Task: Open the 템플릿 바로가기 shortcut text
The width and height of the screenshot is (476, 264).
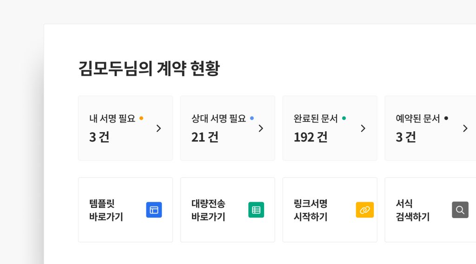Action: click(x=106, y=210)
